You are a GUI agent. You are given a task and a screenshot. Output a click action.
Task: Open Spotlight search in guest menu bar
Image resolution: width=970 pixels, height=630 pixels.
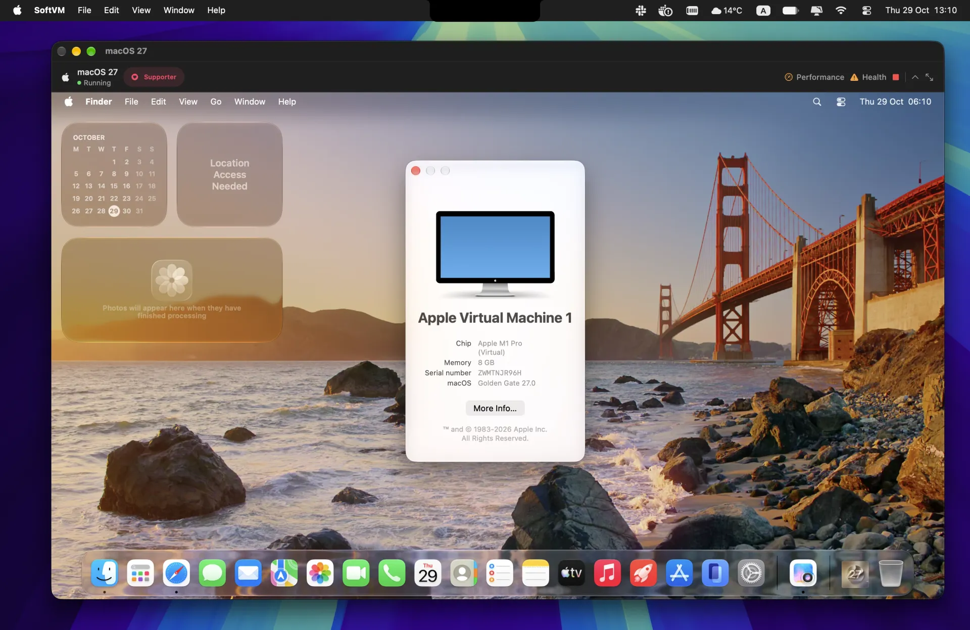(817, 102)
